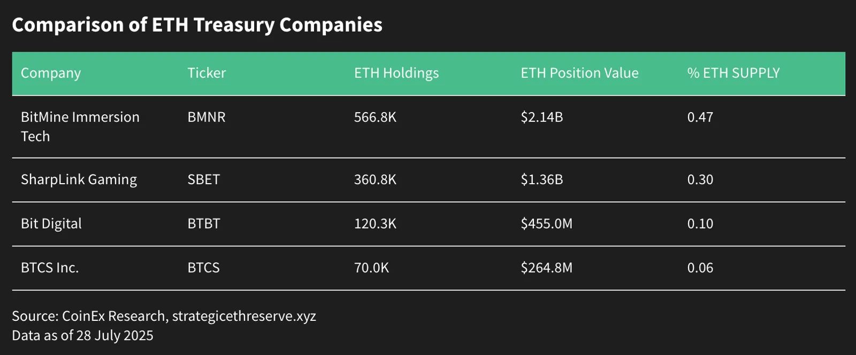Click the 566.8K ETH holdings value

click(x=375, y=117)
